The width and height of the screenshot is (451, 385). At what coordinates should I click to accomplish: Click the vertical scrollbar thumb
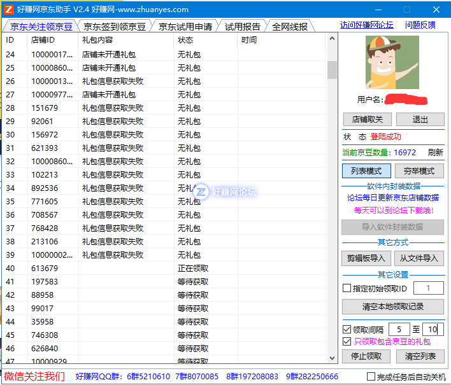pyautogui.click(x=332, y=70)
